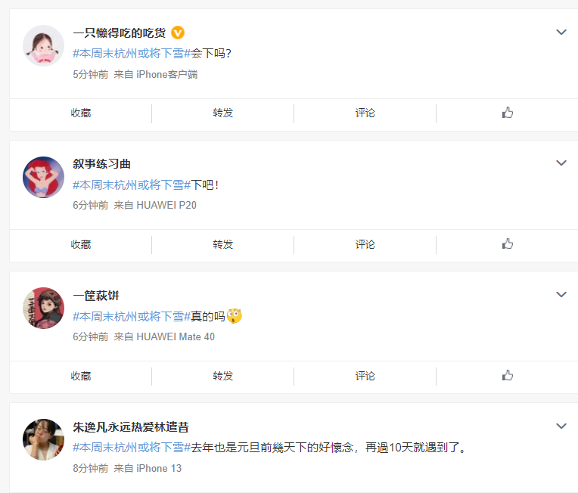Image resolution: width=578 pixels, height=493 pixels.
Task: Click the HUAWEI P20 device source link
Action: point(166,205)
